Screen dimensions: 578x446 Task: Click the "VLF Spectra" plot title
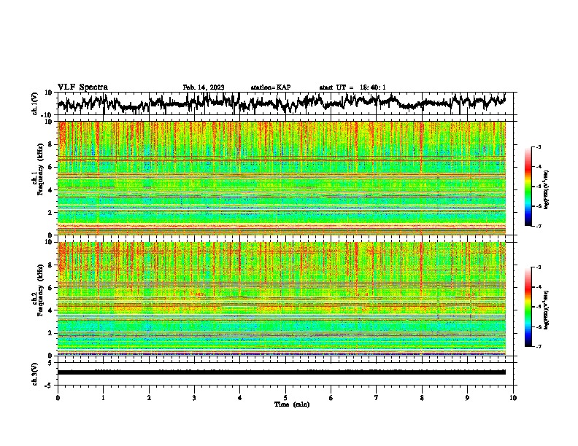(x=82, y=87)
